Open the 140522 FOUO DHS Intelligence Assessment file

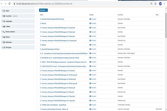(64, 62)
